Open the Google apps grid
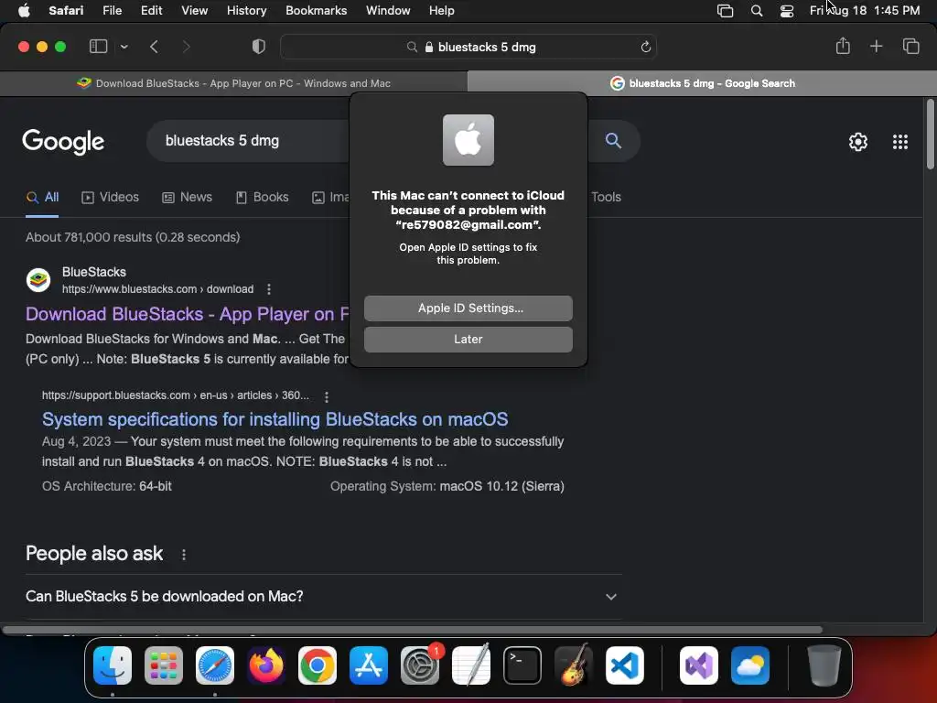 coord(900,142)
